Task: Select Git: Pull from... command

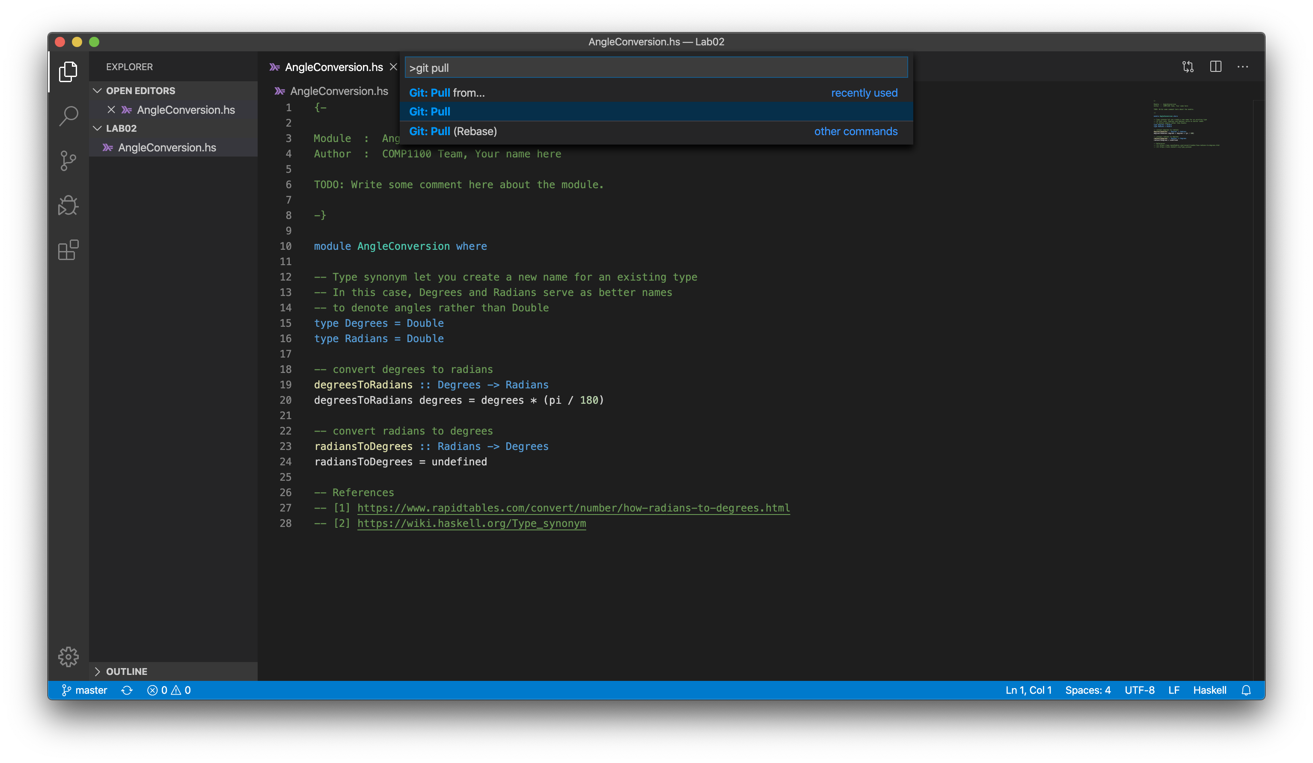Action: 446,93
